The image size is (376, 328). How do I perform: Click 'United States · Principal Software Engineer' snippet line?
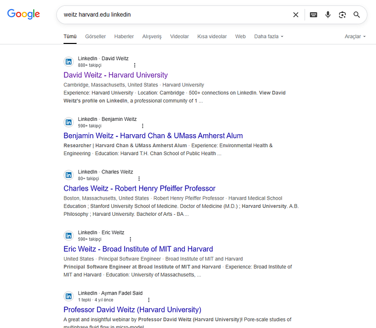point(153,259)
